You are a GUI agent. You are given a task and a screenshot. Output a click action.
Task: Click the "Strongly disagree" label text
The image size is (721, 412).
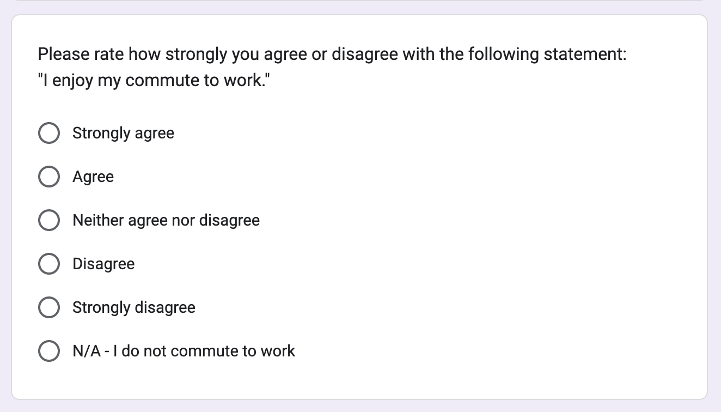(134, 308)
